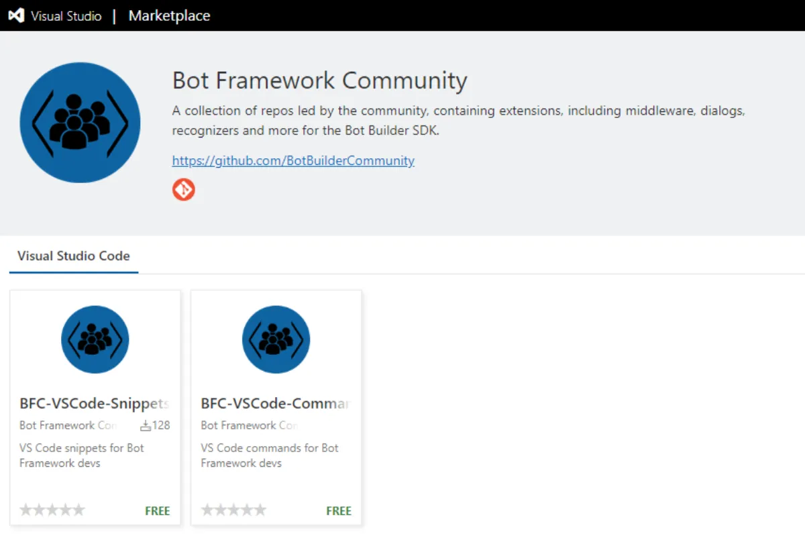
Task: Click the star rating on Snippets card
Action: (52, 510)
